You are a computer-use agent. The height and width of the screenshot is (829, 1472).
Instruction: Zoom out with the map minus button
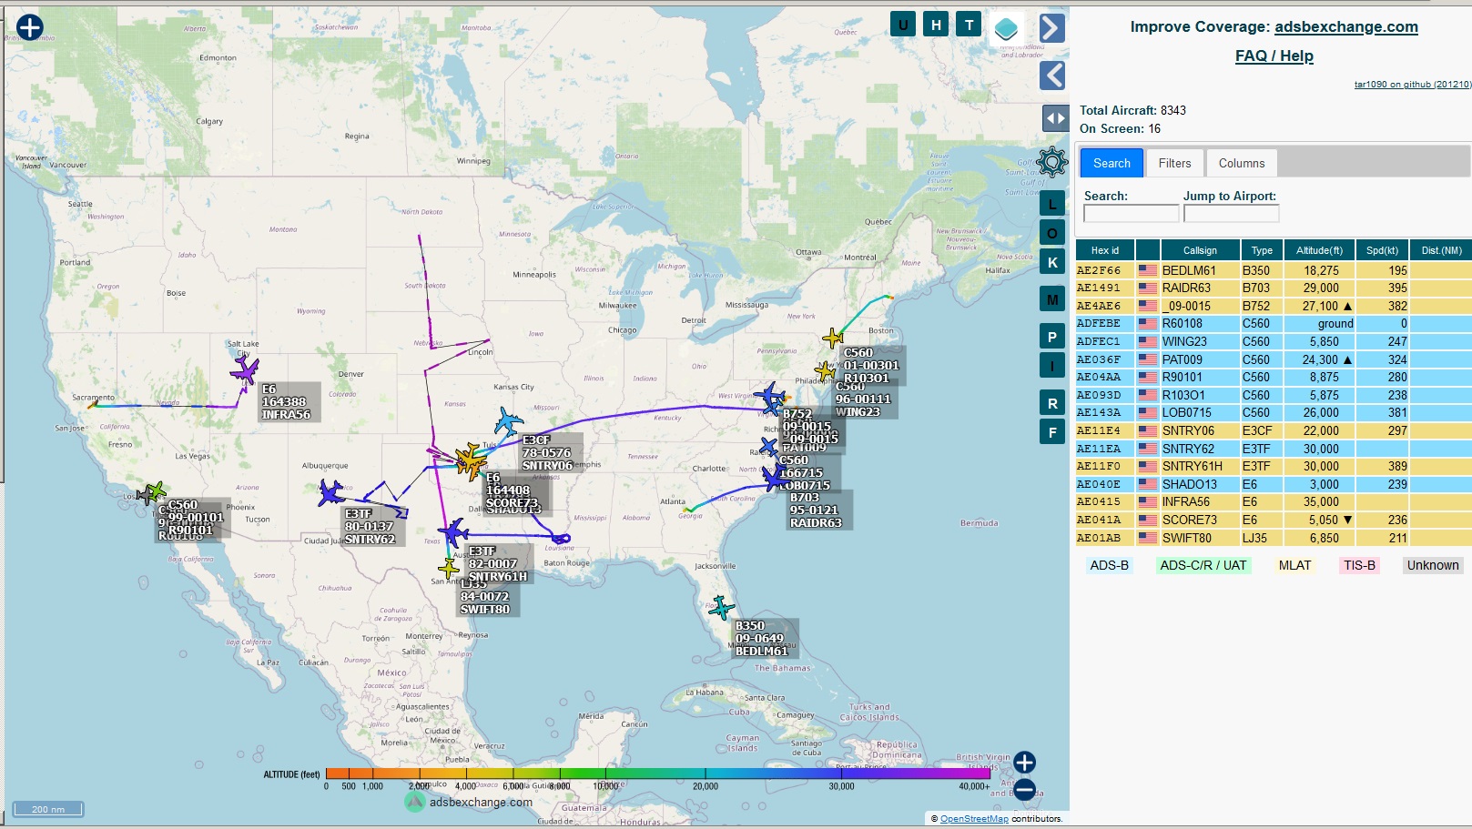click(x=1024, y=790)
